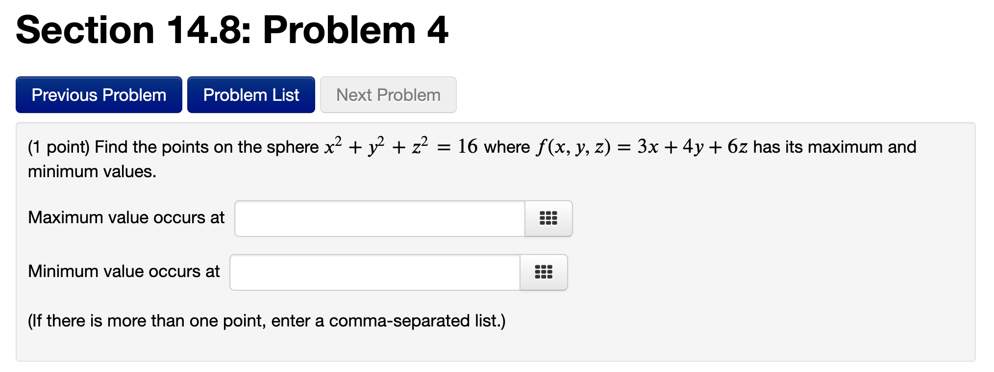
Task: Click the math keypad icon beside the first answer box
Action: (548, 218)
